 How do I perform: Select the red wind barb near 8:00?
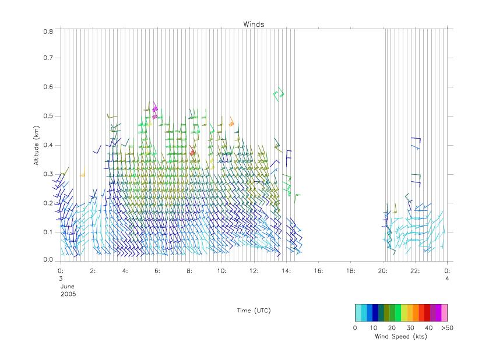(x=192, y=150)
